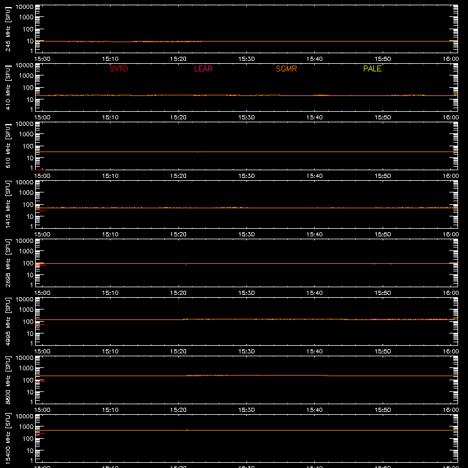Click 15:40 time label under 610 MHz plot
The width and height of the screenshot is (468, 468).
pyautogui.click(x=314, y=176)
